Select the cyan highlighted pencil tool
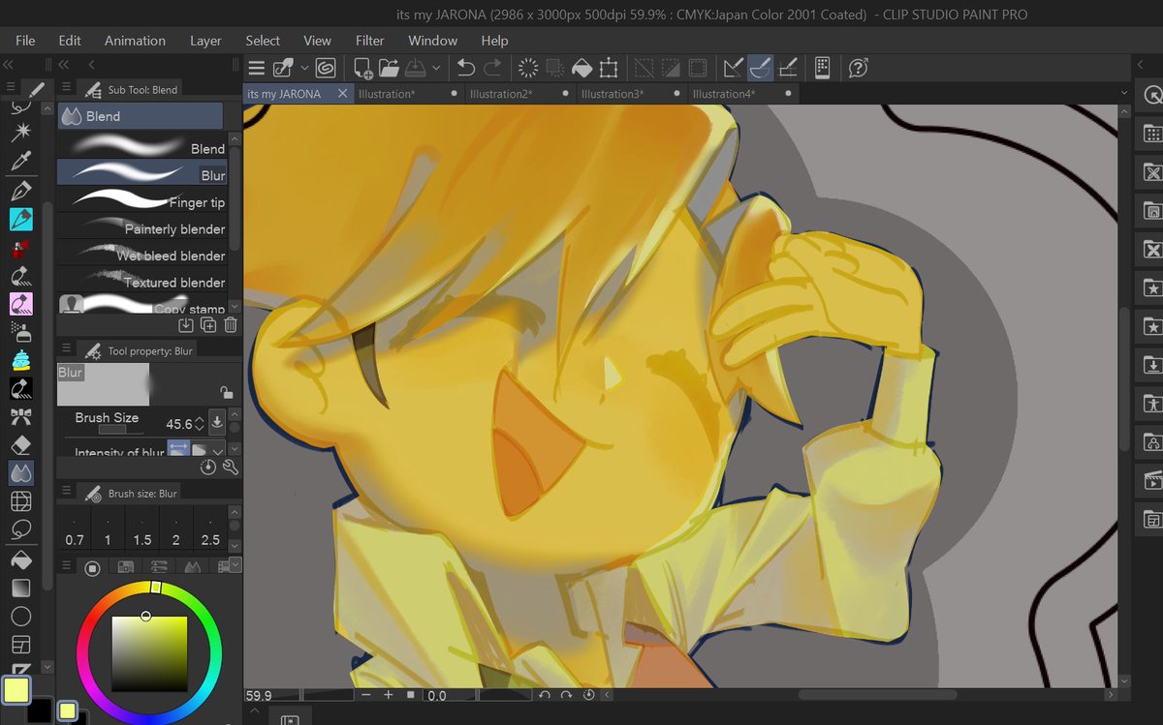The height and width of the screenshot is (725, 1163). (x=20, y=219)
